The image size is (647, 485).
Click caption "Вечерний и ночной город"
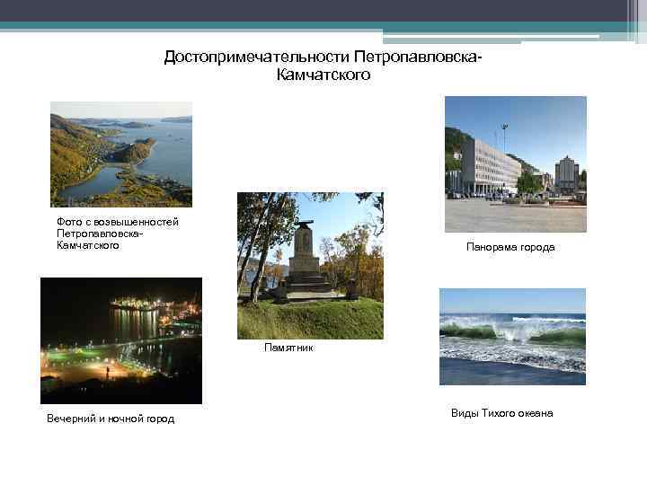[111, 419]
